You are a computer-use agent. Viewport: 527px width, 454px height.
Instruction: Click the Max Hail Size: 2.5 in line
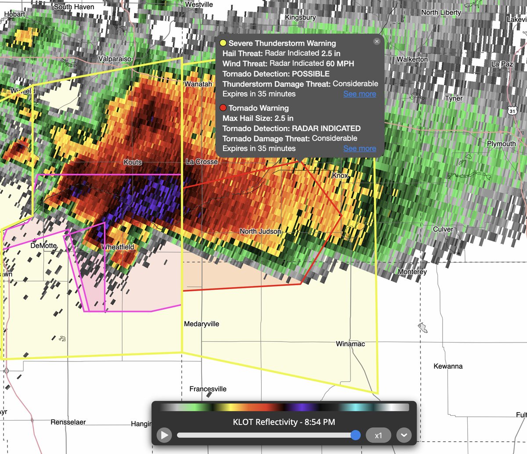pos(258,118)
